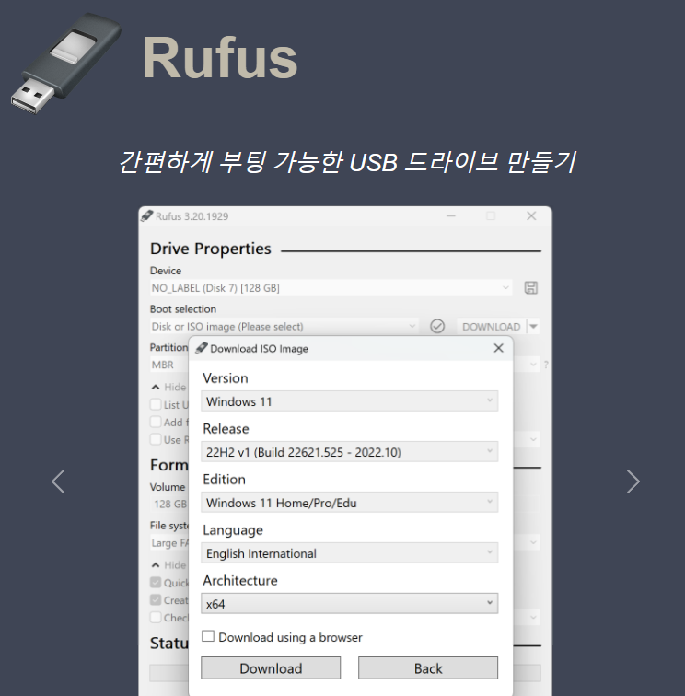Open the Edition dropdown Windows 11 Home/Pro/Edu
Viewport: 685px width, 696px height.
pos(349,503)
